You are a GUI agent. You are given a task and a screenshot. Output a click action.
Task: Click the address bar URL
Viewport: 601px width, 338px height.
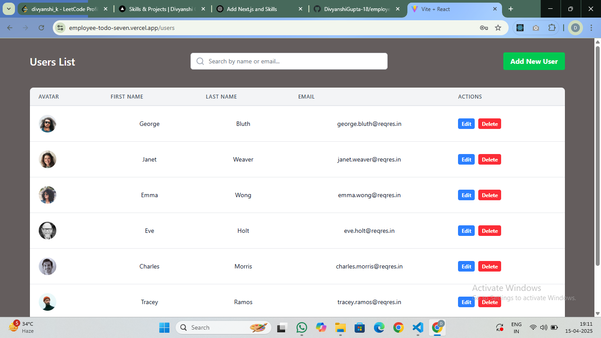[x=122, y=28]
